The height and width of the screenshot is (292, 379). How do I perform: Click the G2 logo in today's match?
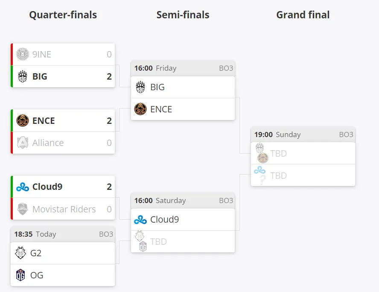(20, 253)
